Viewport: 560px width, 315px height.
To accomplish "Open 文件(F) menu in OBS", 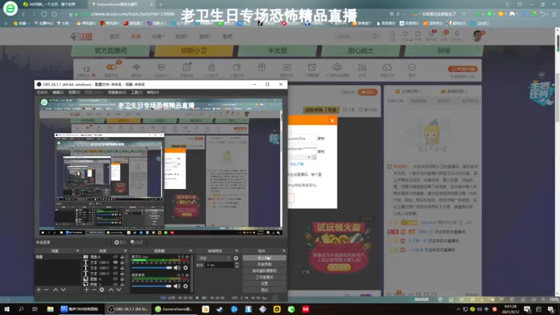I will coord(42,92).
